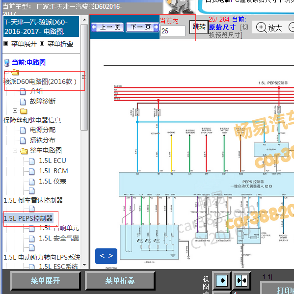Expand the 保险丝和继电器信息 folder
The image size is (294, 294).
15,110
